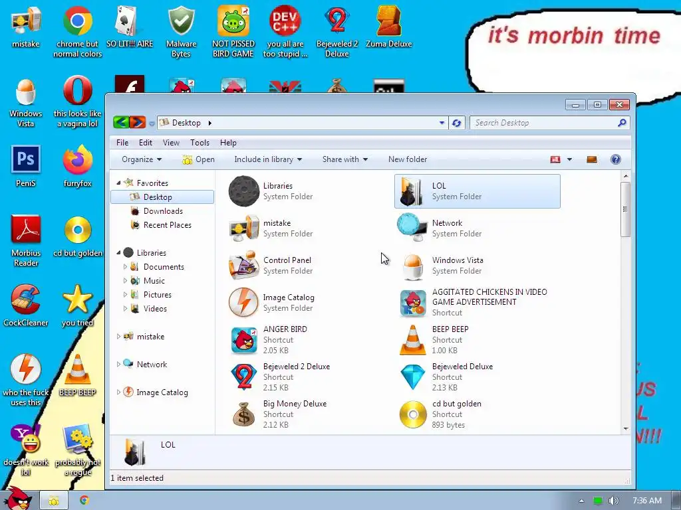Refresh the Desktop folder view
The image size is (681, 510).
click(456, 123)
